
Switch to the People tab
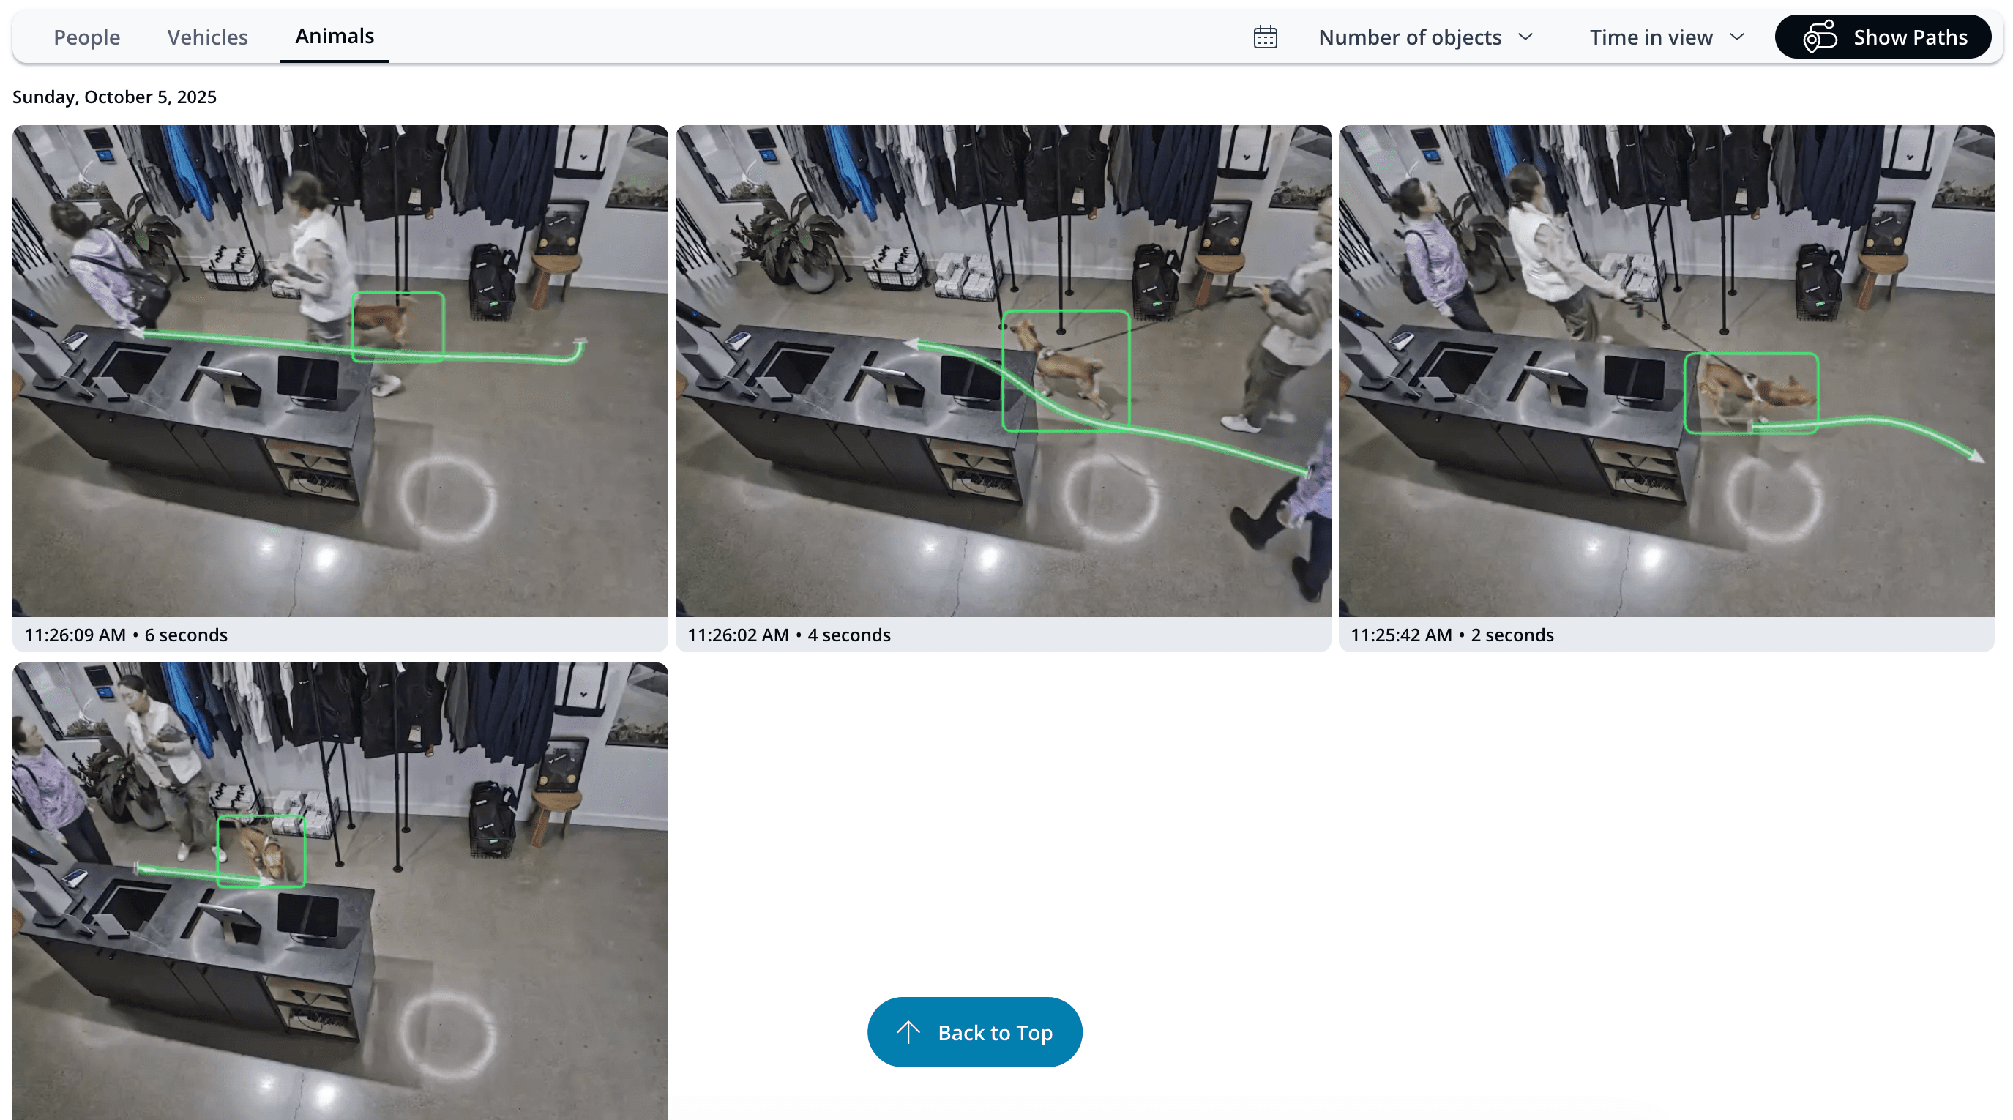[86, 37]
